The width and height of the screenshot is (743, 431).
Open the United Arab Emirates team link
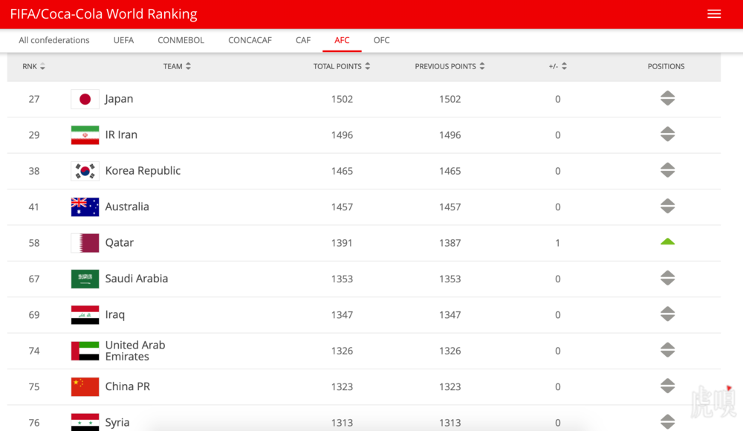click(x=135, y=351)
